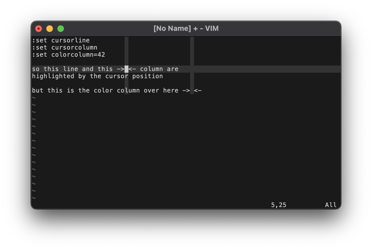The image size is (372, 250).
Task: Click the arrow pointing at the color column
Action: [x=187, y=90]
